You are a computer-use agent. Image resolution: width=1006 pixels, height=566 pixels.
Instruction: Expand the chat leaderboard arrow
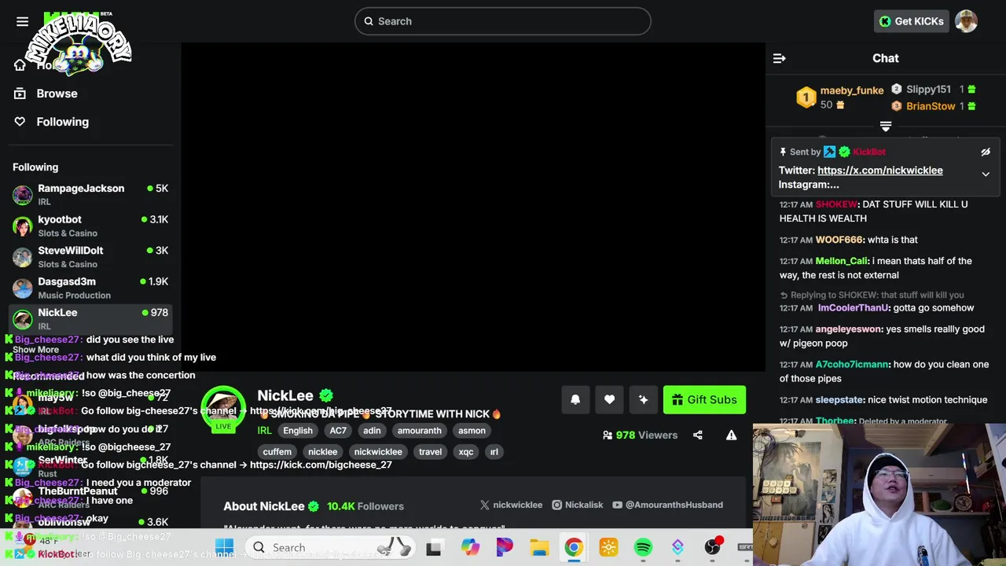[x=886, y=127]
